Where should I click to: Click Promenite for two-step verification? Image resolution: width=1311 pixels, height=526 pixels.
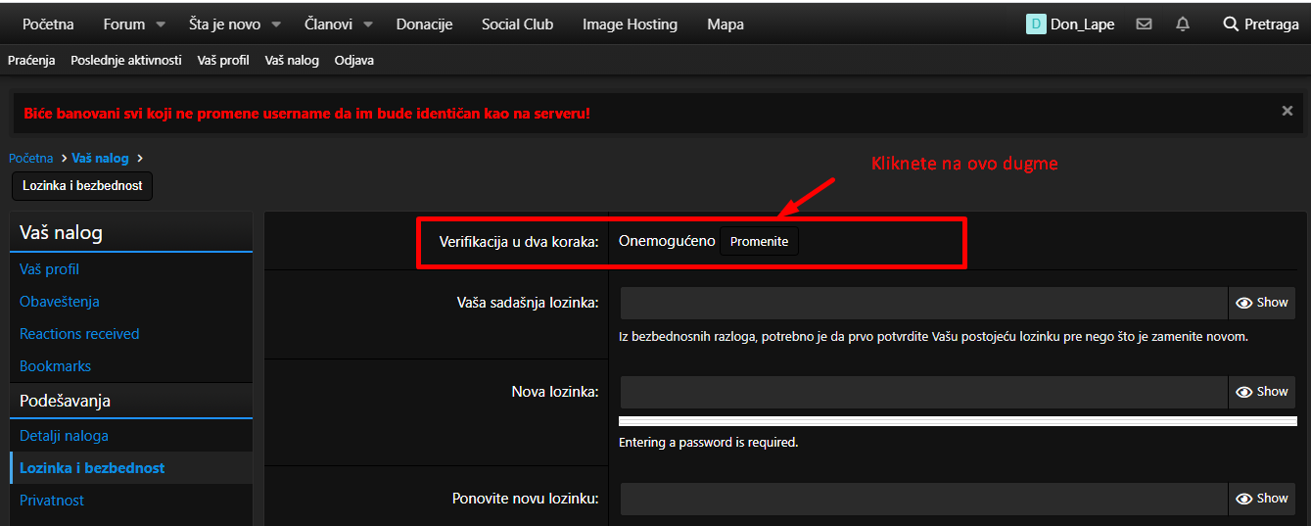click(x=759, y=241)
